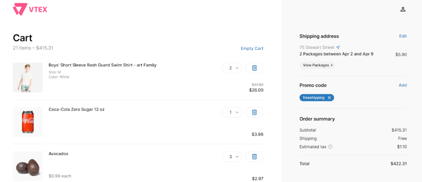Open quantity dropdown for Avocados
This screenshot has height=182, width=422.
coord(232,157)
